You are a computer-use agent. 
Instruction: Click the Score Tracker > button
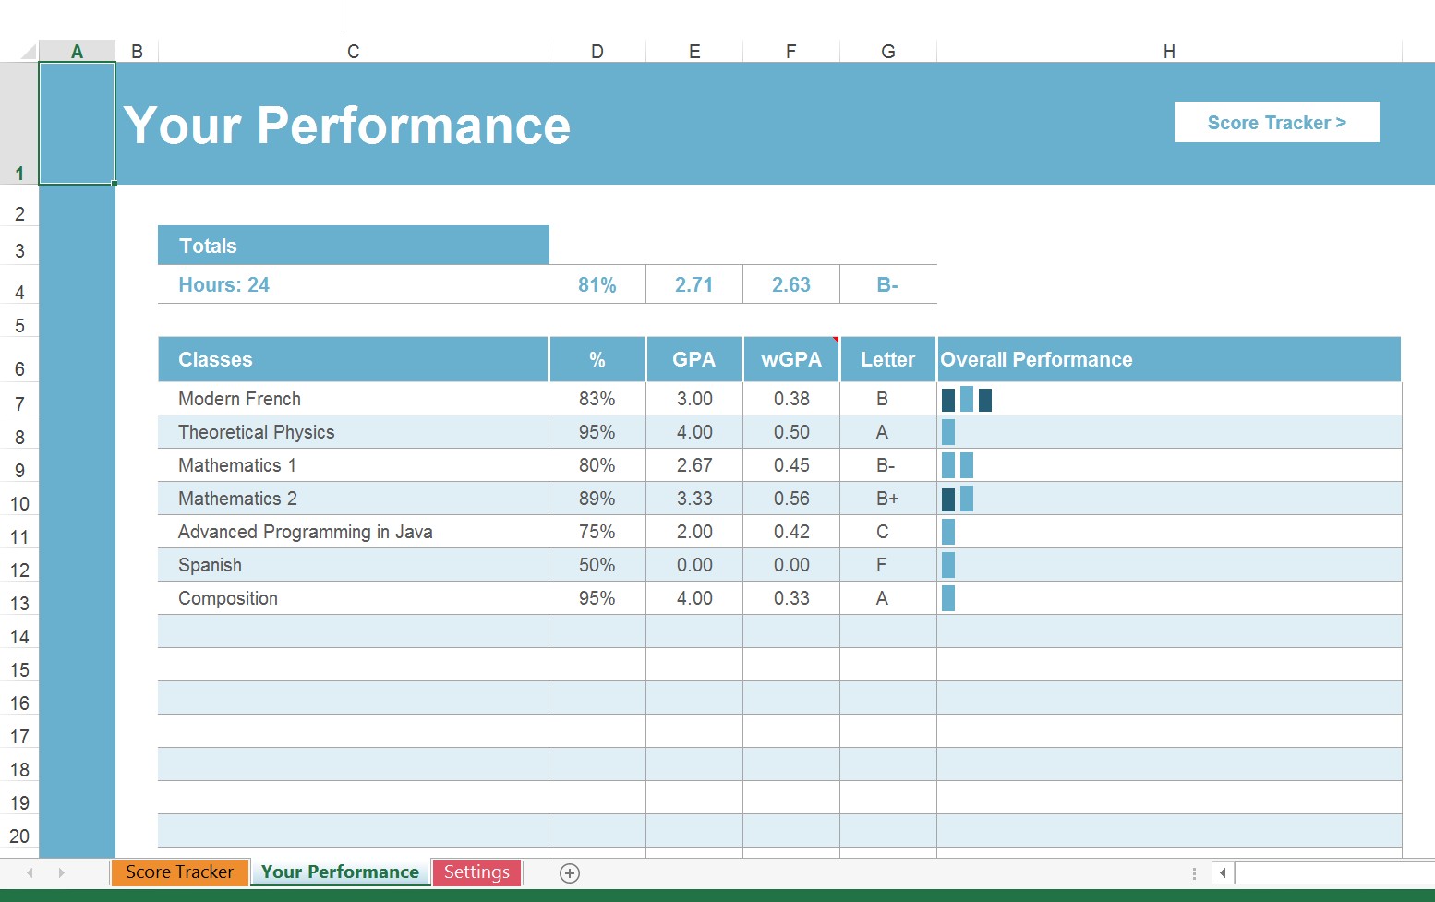point(1276,121)
